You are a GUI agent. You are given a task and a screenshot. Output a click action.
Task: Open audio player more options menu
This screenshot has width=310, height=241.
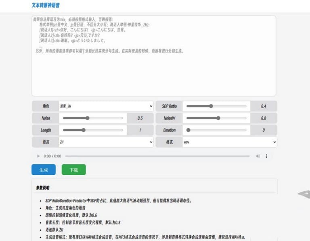pyautogui.click(x=266, y=156)
